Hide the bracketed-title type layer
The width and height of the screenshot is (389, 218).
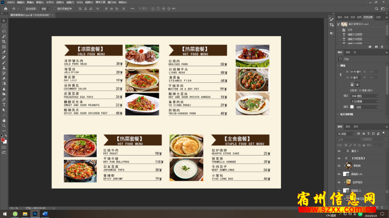click(339, 158)
